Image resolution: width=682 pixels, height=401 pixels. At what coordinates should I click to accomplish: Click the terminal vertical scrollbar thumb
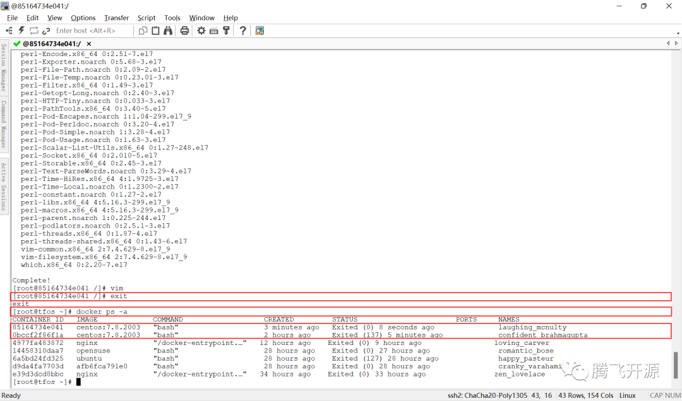676,365
